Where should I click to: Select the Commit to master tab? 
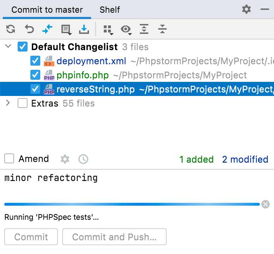[x=47, y=10]
